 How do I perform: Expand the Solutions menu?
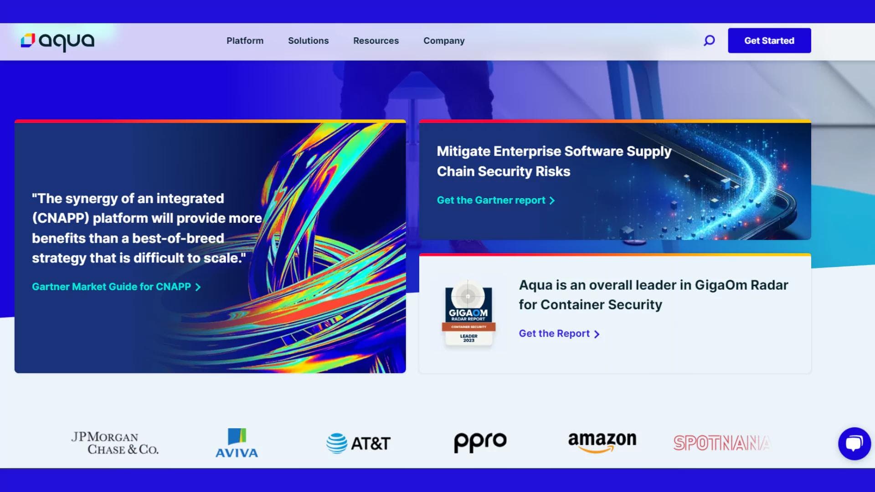click(308, 41)
